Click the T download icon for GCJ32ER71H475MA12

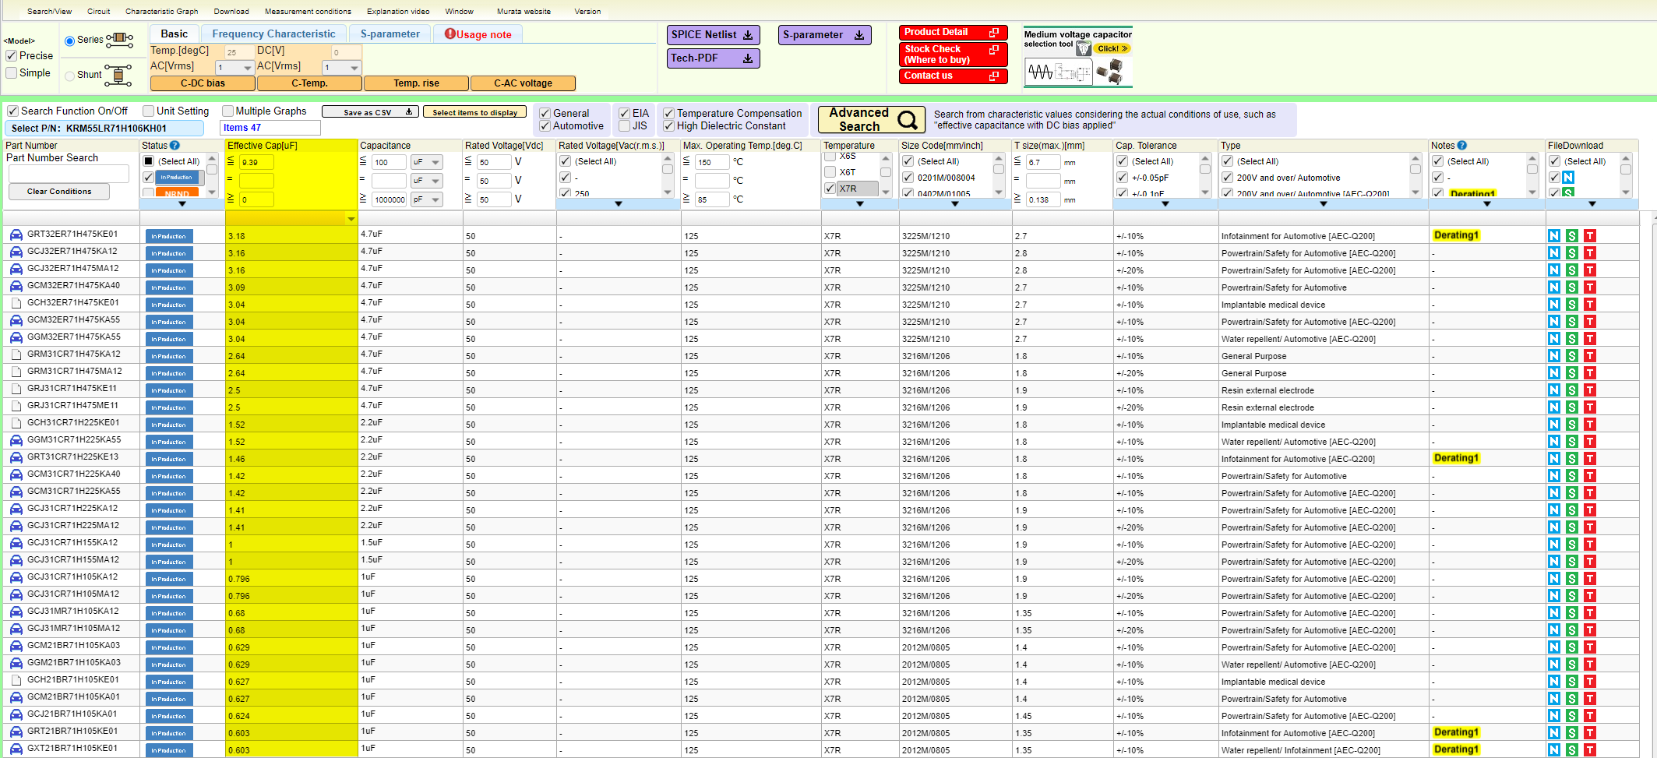click(1590, 270)
